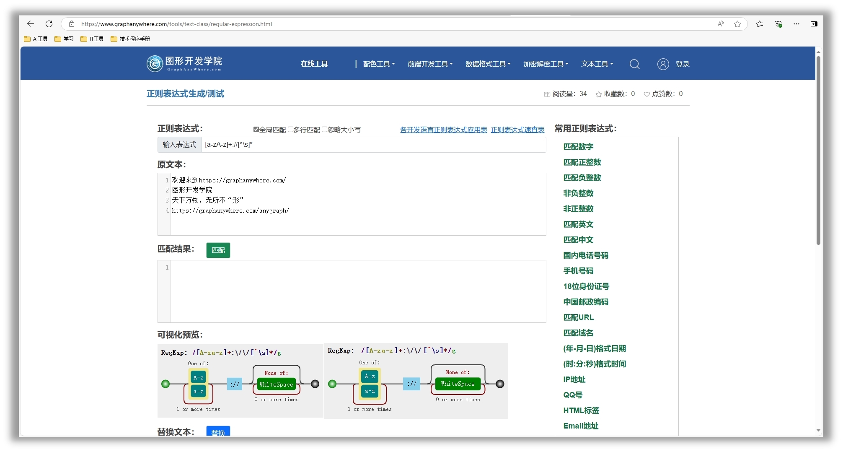Toggle the browser sidebar icon
The width and height of the screenshot is (843, 452).
[x=814, y=24]
